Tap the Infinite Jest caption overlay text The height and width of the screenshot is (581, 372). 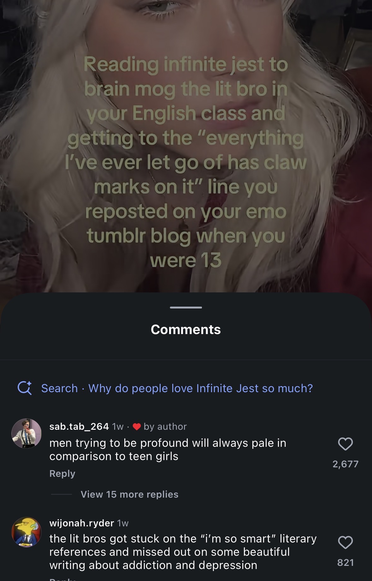click(186, 162)
